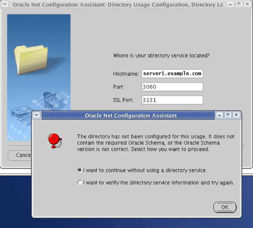
Task: Open the main window's title bar menu arrow
Action: (5, 5)
